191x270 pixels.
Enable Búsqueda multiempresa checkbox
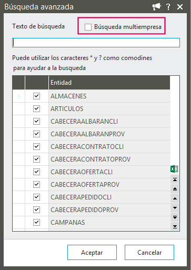click(88, 27)
